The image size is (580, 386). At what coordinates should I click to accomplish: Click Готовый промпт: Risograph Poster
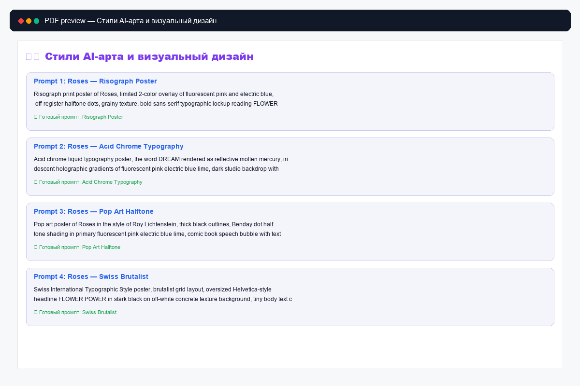81,117
